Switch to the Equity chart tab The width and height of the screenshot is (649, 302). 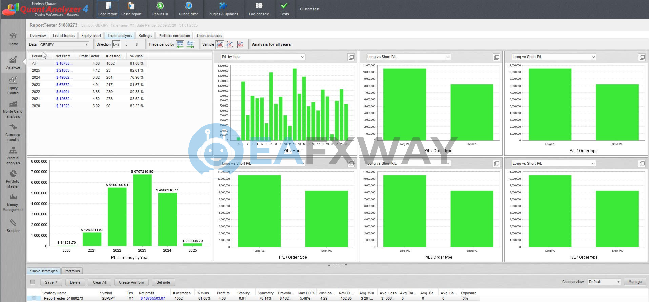pyautogui.click(x=91, y=36)
